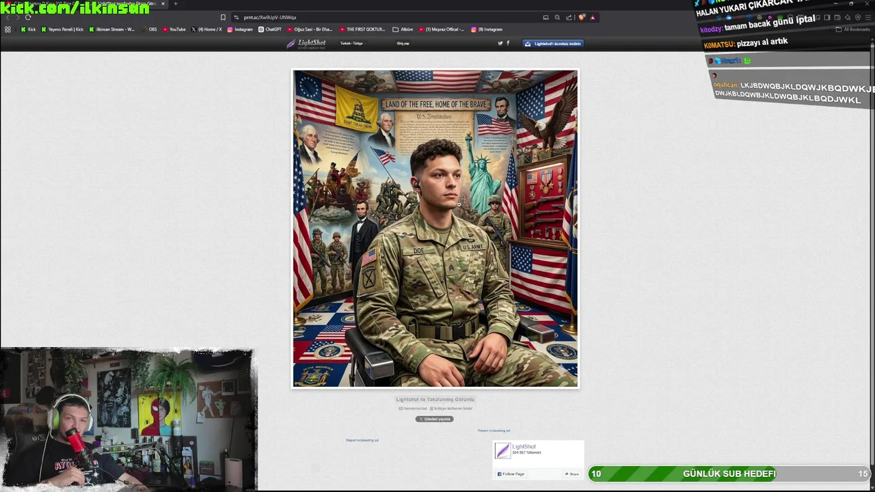Open the browser hamburger menu icon

[869, 17]
